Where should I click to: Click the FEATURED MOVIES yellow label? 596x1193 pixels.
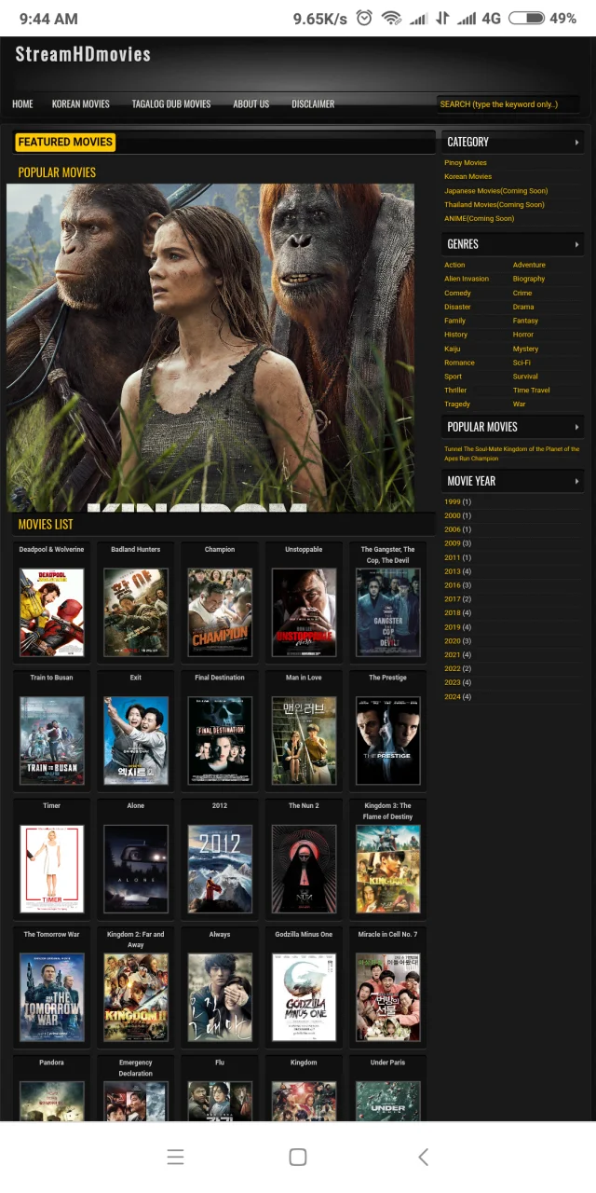pyautogui.click(x=65, y=142)
